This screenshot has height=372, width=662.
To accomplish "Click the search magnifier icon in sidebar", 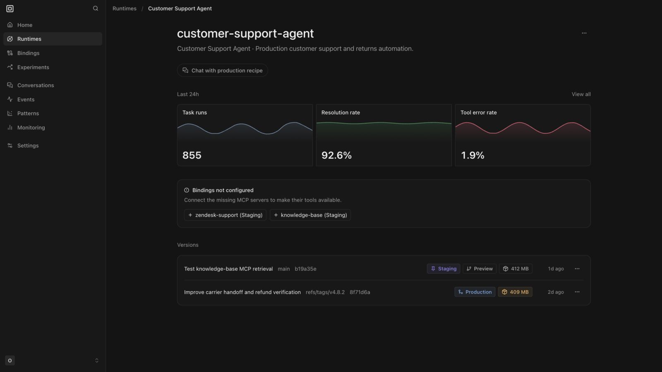I will [96, 8].
